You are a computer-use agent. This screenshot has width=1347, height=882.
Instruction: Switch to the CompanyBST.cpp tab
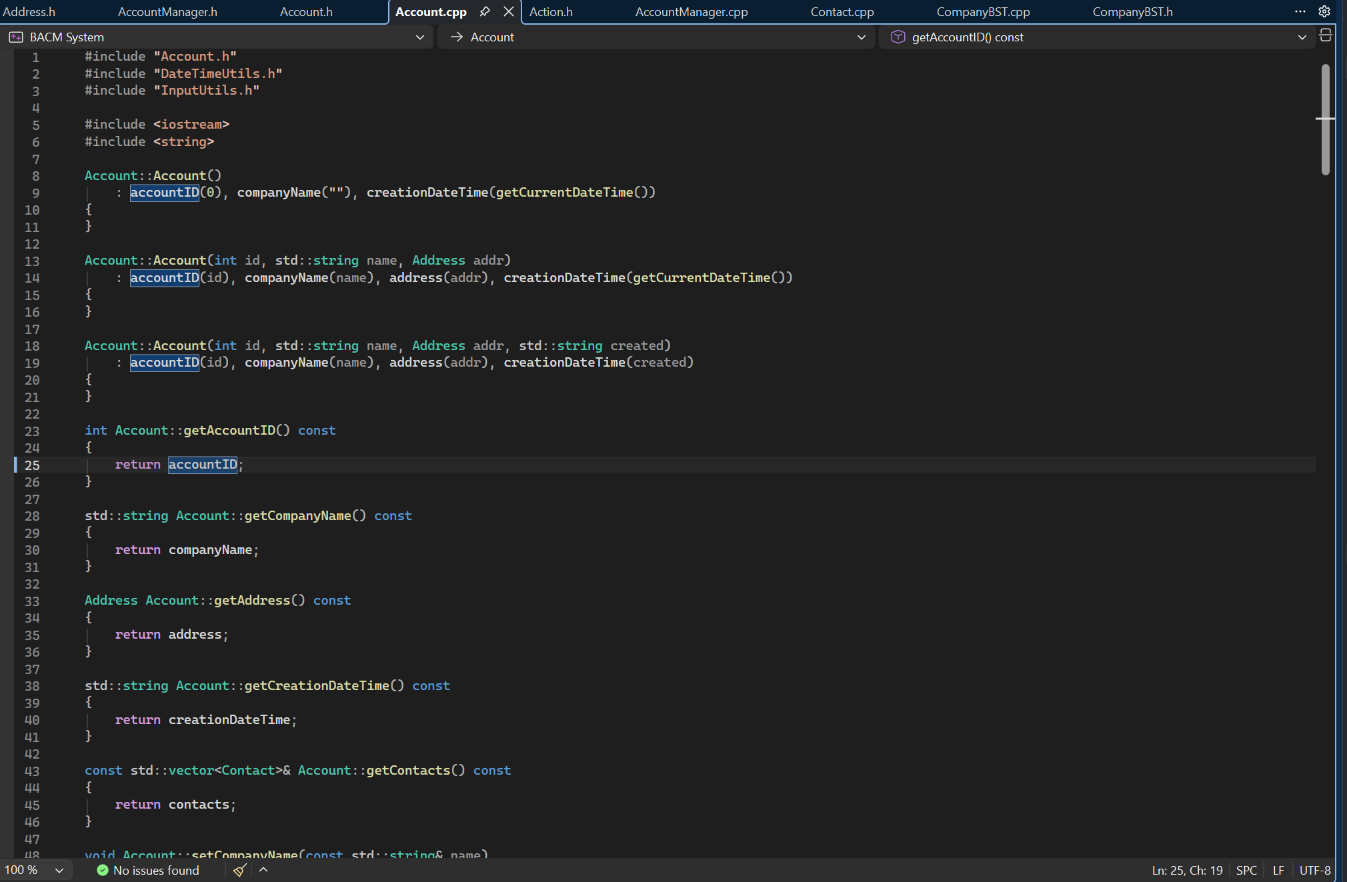983,12
